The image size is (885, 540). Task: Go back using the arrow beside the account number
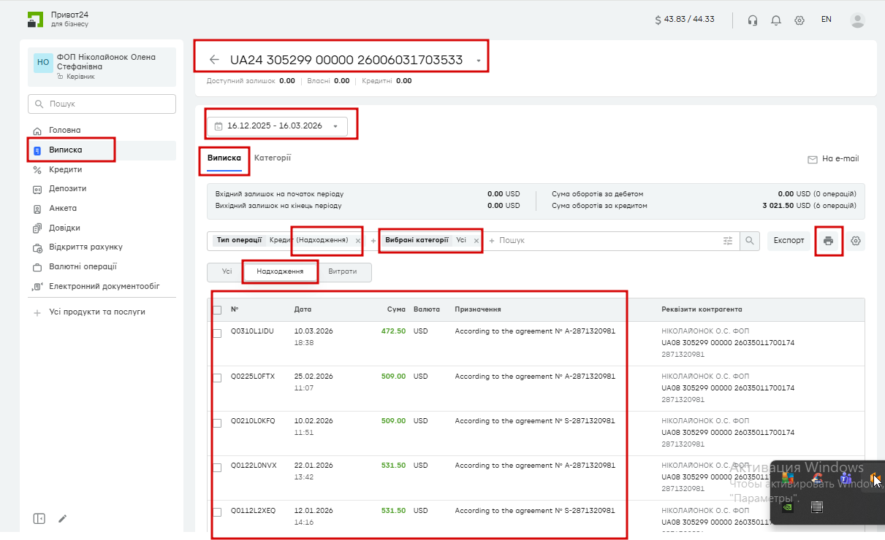(x=214, y=60)
